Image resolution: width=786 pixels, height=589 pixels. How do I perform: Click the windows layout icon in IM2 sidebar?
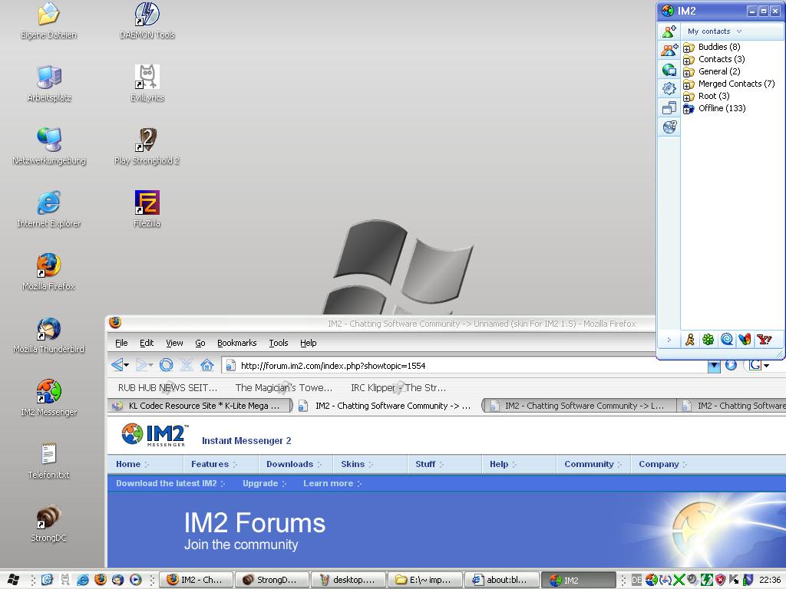669,107
